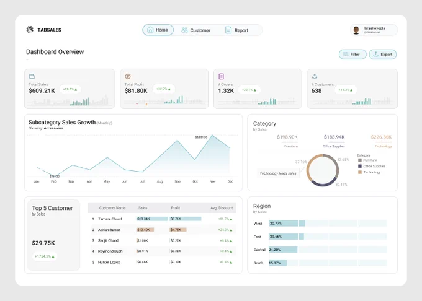The image size is (422, 301).
Task: Click the Accessories subcategory label
Action: tap(53, 128)
